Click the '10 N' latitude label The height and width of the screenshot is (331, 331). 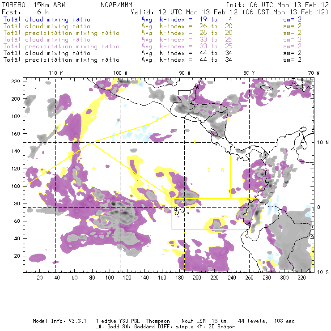tap(323, 143)
